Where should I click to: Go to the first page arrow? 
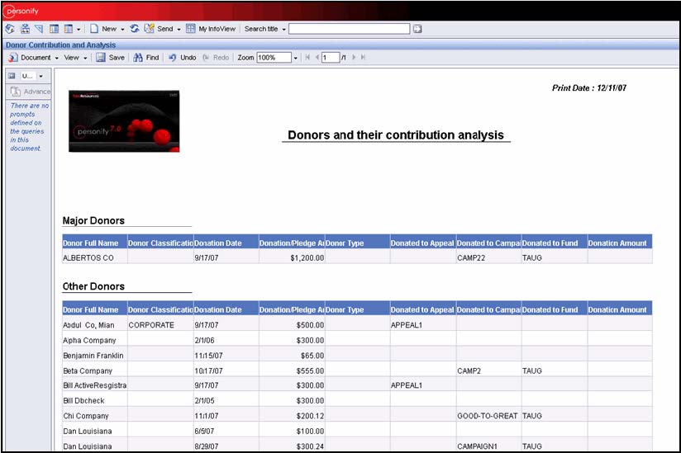click(x=307, y=57)
